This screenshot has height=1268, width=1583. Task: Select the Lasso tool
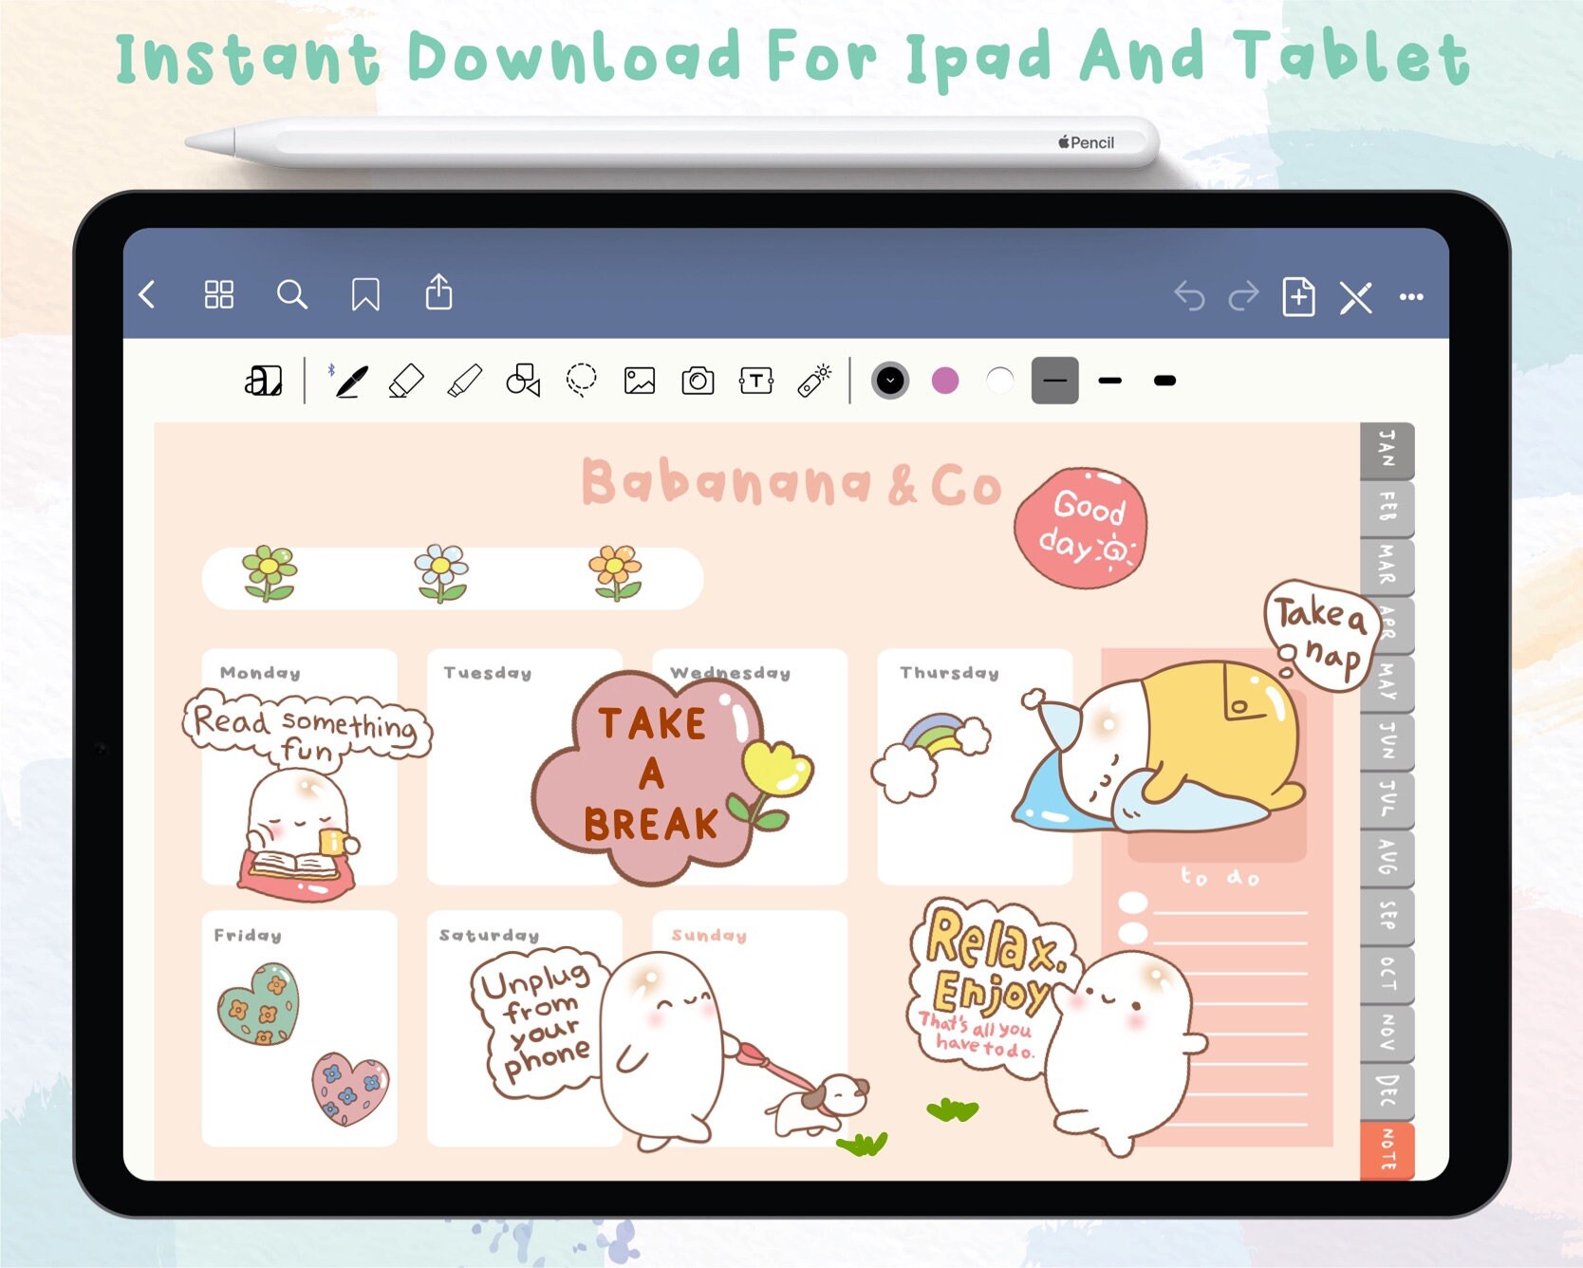(x=582, y=381)
